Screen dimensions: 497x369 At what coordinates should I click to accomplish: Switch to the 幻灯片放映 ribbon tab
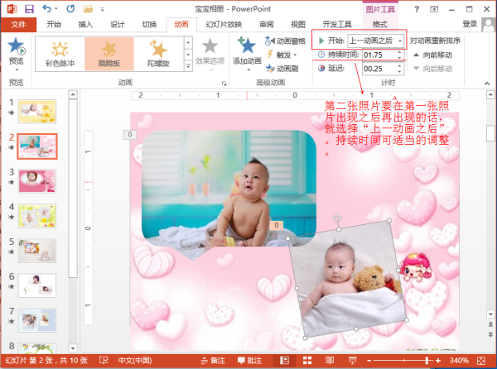pos(224,24)
